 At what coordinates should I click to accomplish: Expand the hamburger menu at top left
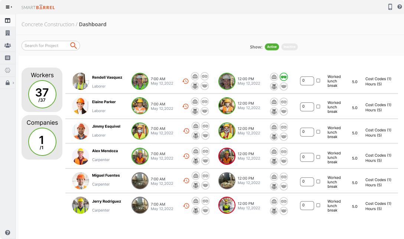tap(9, 7)
